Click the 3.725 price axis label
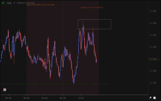The image size is (161, 101). [153, 83]
